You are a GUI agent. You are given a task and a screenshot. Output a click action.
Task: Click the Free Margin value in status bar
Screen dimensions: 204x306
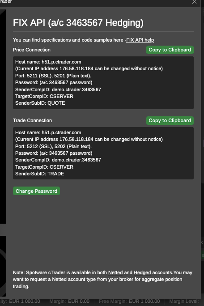pyautogui.click(x=144, y=302)
